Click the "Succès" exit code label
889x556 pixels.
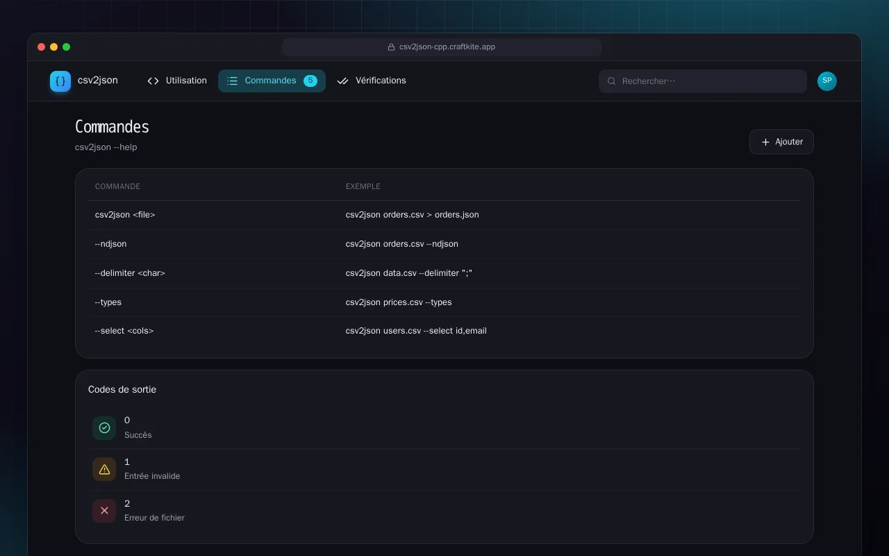point(138,435)
